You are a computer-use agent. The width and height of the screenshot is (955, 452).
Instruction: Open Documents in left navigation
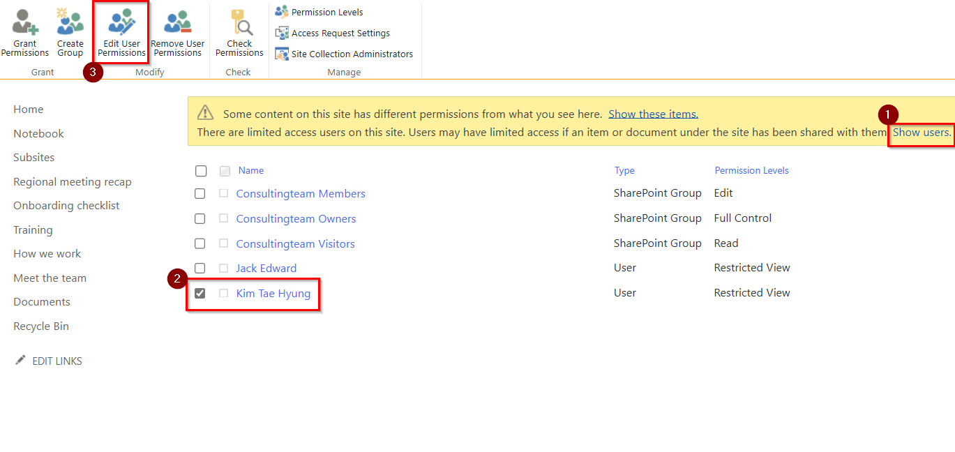coord(42,302)
